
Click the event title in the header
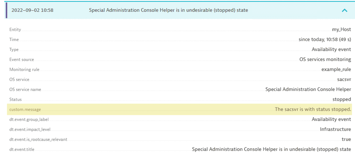[x=168, y=10]
